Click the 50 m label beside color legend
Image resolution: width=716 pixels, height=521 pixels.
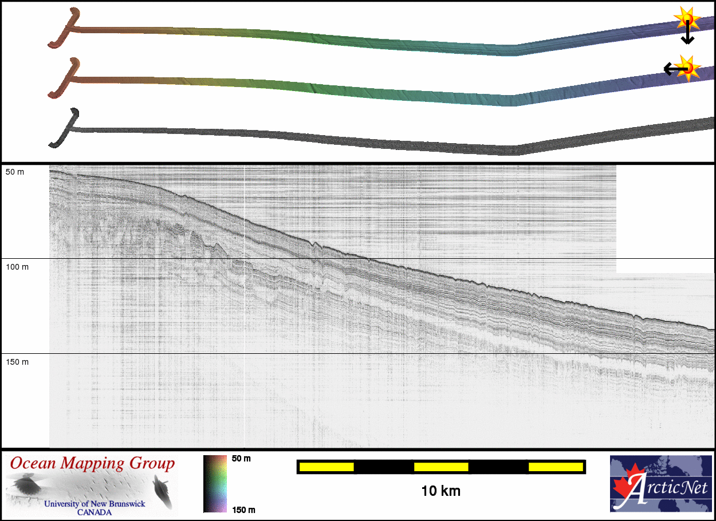coord(241,459)
